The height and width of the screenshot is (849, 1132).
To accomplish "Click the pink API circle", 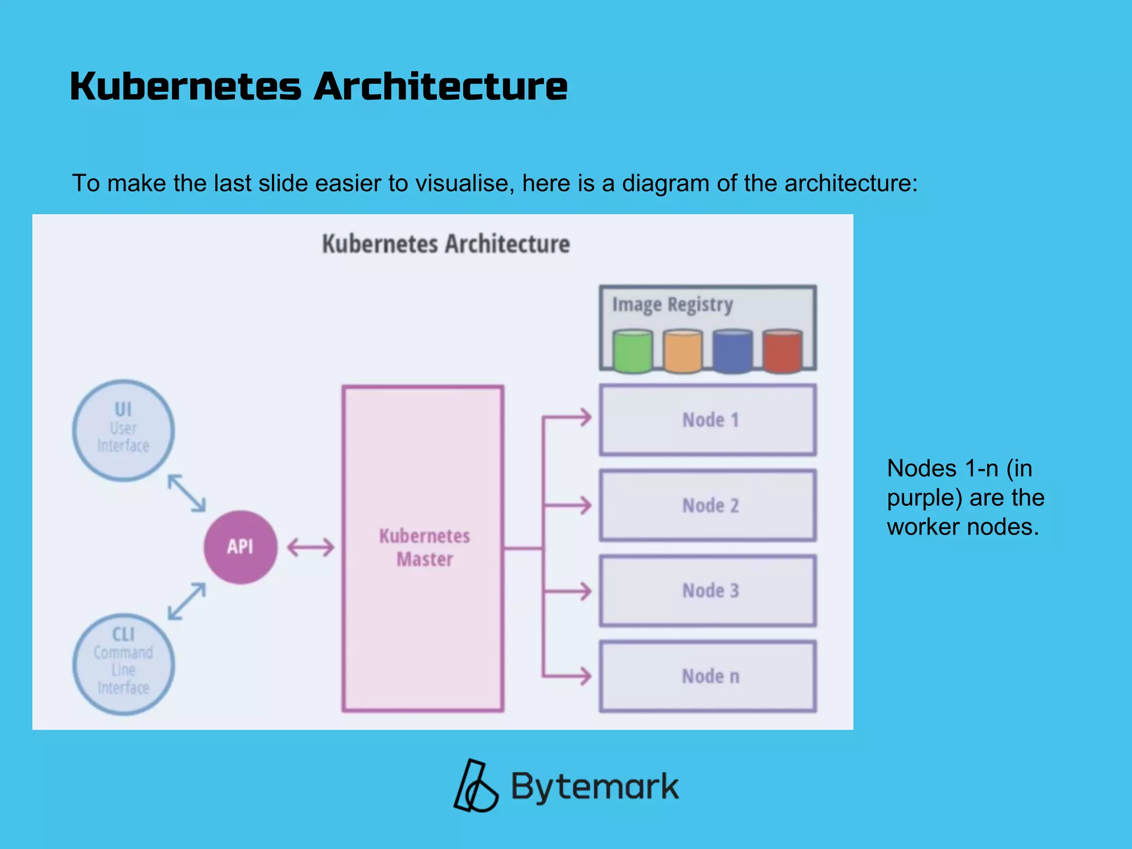I will [x=240, y=547].
